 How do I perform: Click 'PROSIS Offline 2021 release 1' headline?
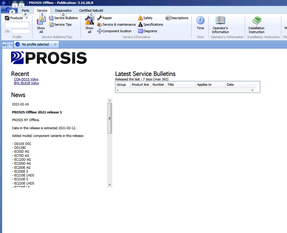tap(37, 112)
